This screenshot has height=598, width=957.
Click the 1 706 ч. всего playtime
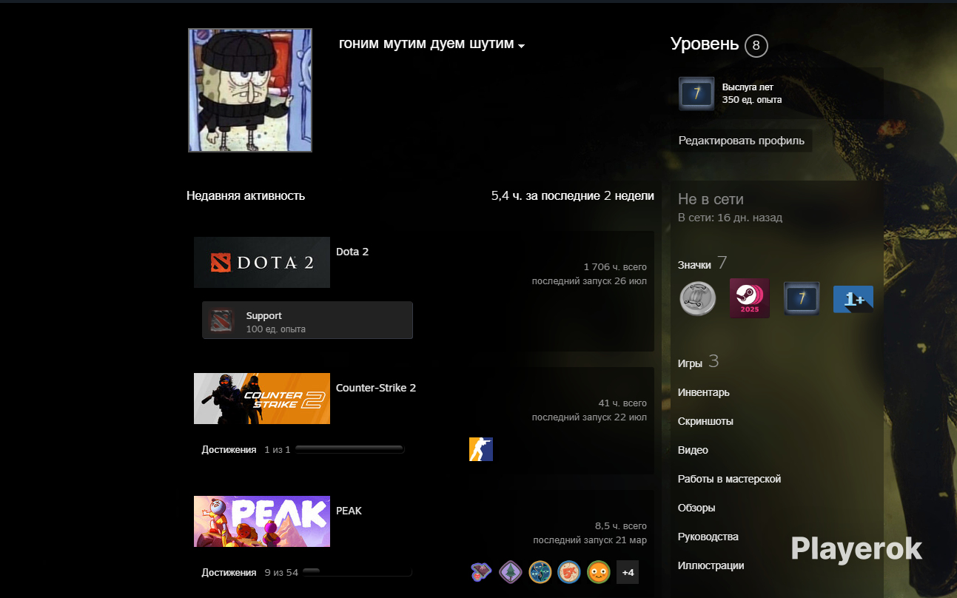click(x=615, y=266)
